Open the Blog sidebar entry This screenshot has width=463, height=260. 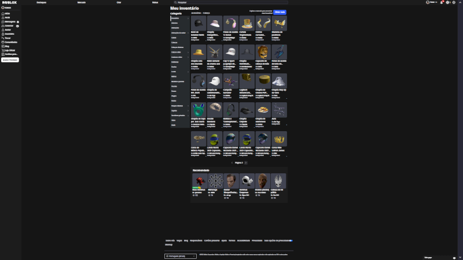6,46
